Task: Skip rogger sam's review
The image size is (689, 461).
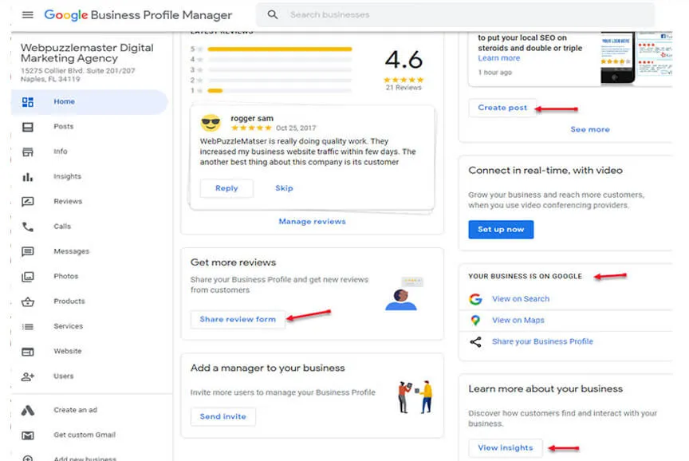Action: (x=284, y=188)
